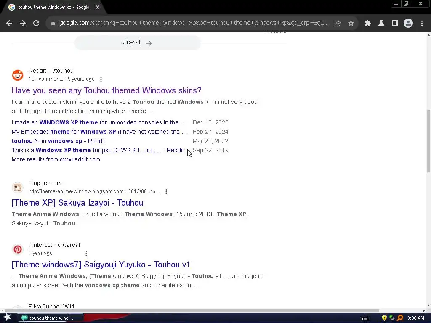Click the Pinterest · crwareal source label

[x=54, y=245]
